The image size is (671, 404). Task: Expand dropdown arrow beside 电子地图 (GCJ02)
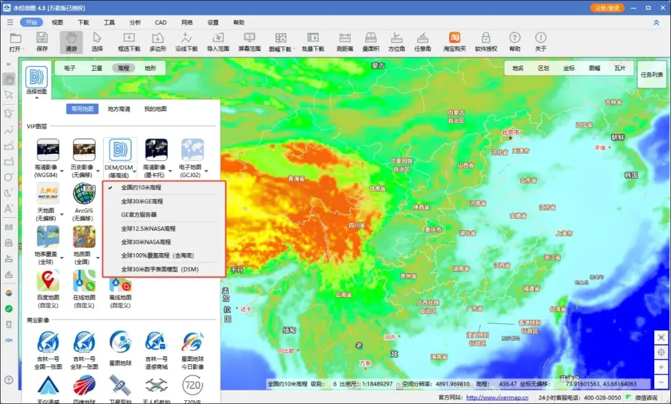coord(206,171)
